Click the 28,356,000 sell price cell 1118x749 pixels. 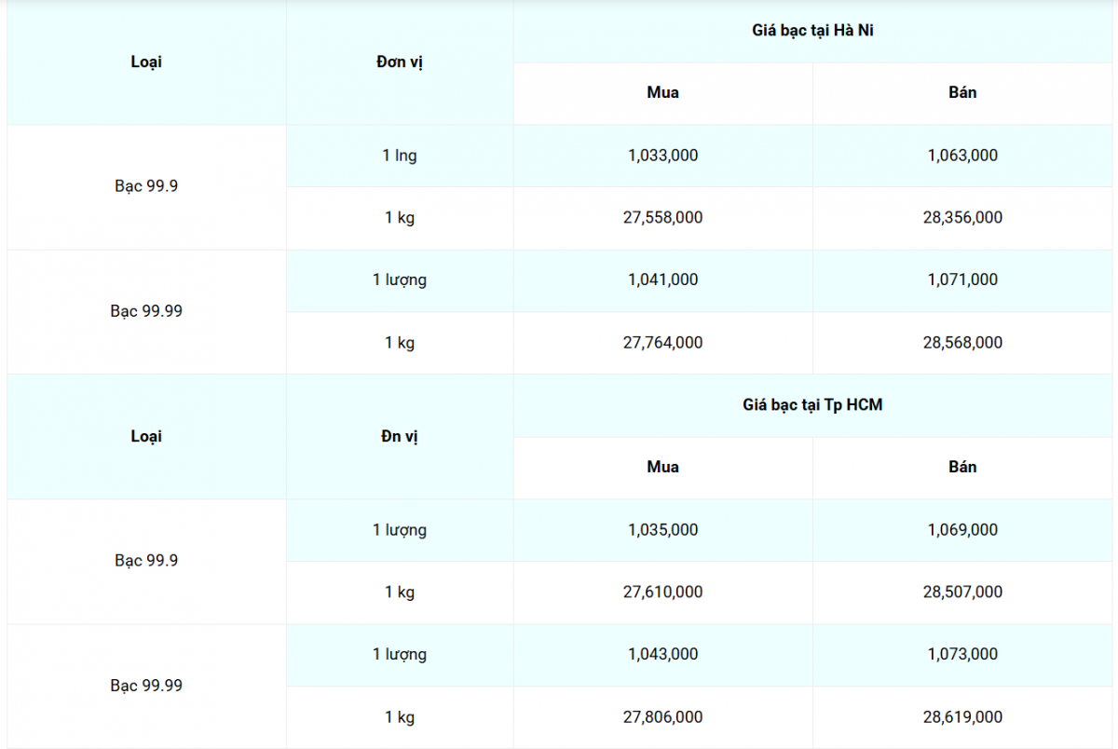pos(962,218)
